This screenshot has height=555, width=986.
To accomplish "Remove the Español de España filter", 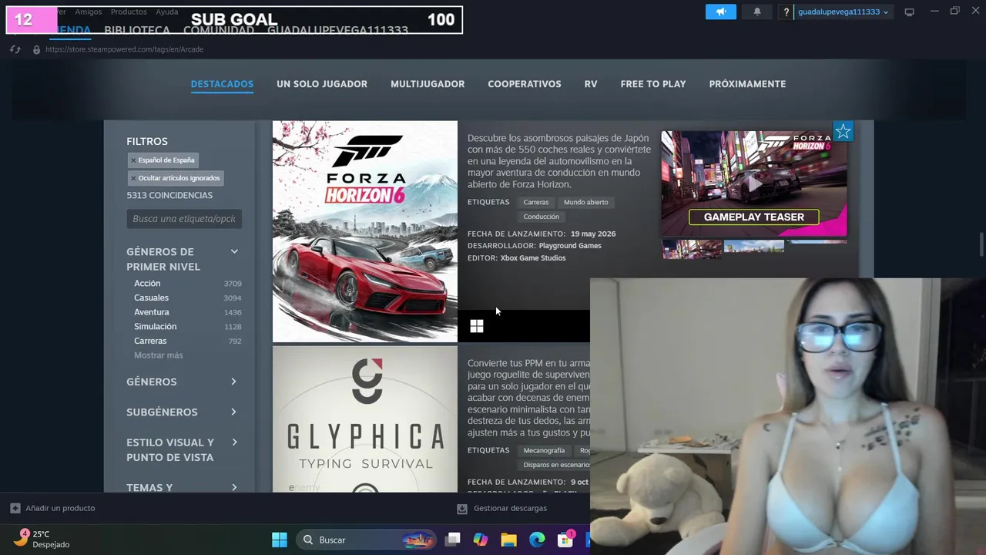I will point(132,160).
